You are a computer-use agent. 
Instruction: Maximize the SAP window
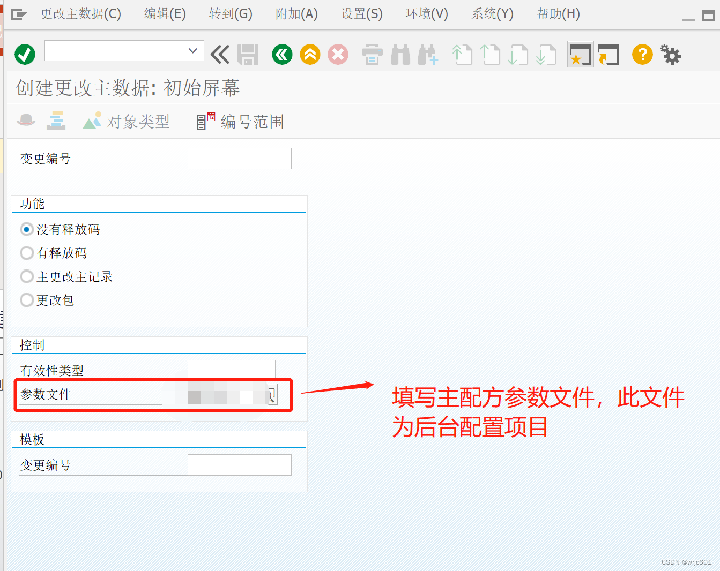point(709,16)
